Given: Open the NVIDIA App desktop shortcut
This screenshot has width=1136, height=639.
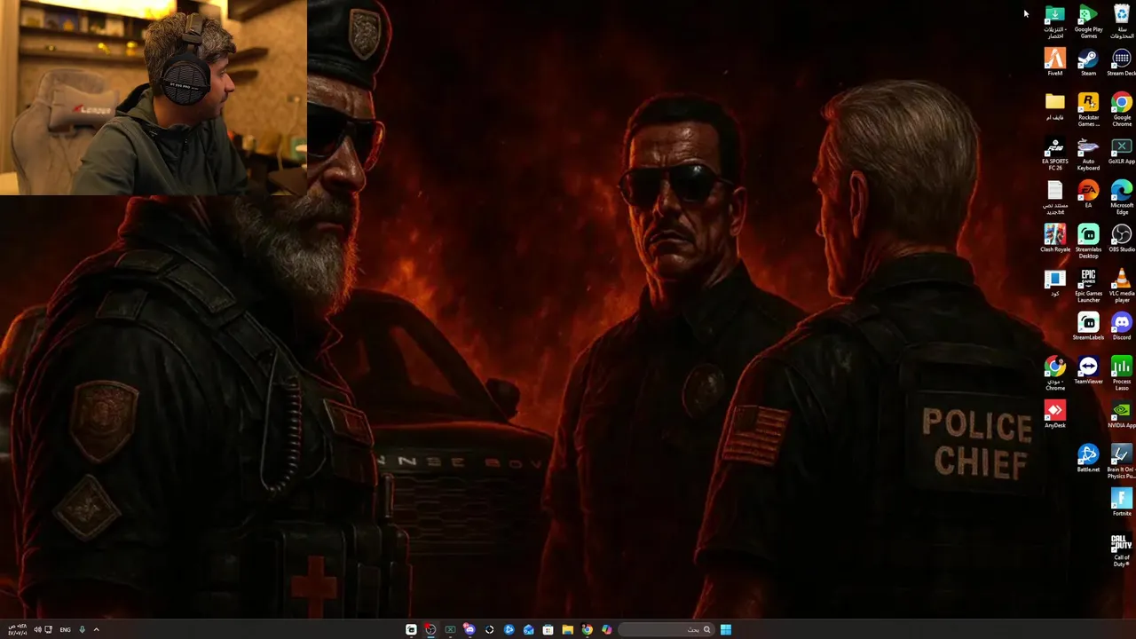Looking at the screenshot, I should [x=1122, y=414].
